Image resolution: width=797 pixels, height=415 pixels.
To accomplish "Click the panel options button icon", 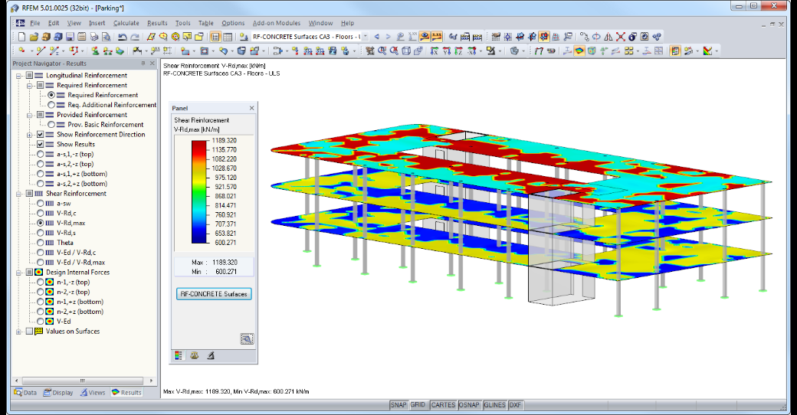I will (247, 338).
